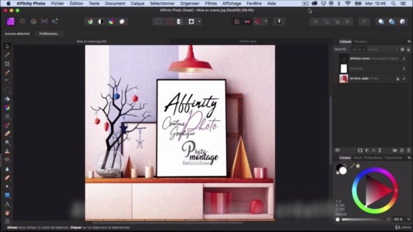
Task: Open the Stock tab
Action: click(358, 158)
